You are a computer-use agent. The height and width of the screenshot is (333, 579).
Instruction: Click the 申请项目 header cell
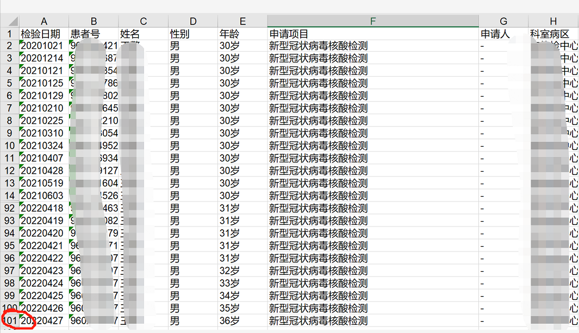pyautogui.click(x=372, y=34)
